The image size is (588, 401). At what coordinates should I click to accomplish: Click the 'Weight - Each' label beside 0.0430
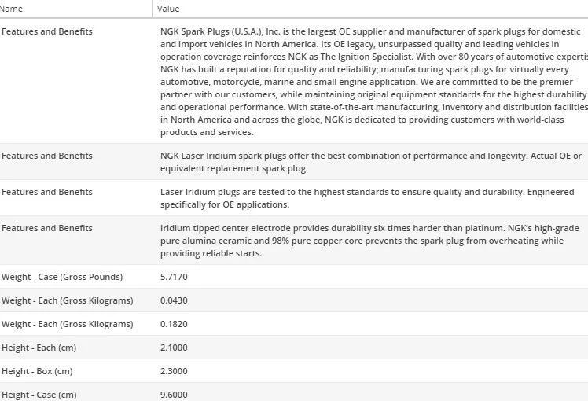coord(67,300)
